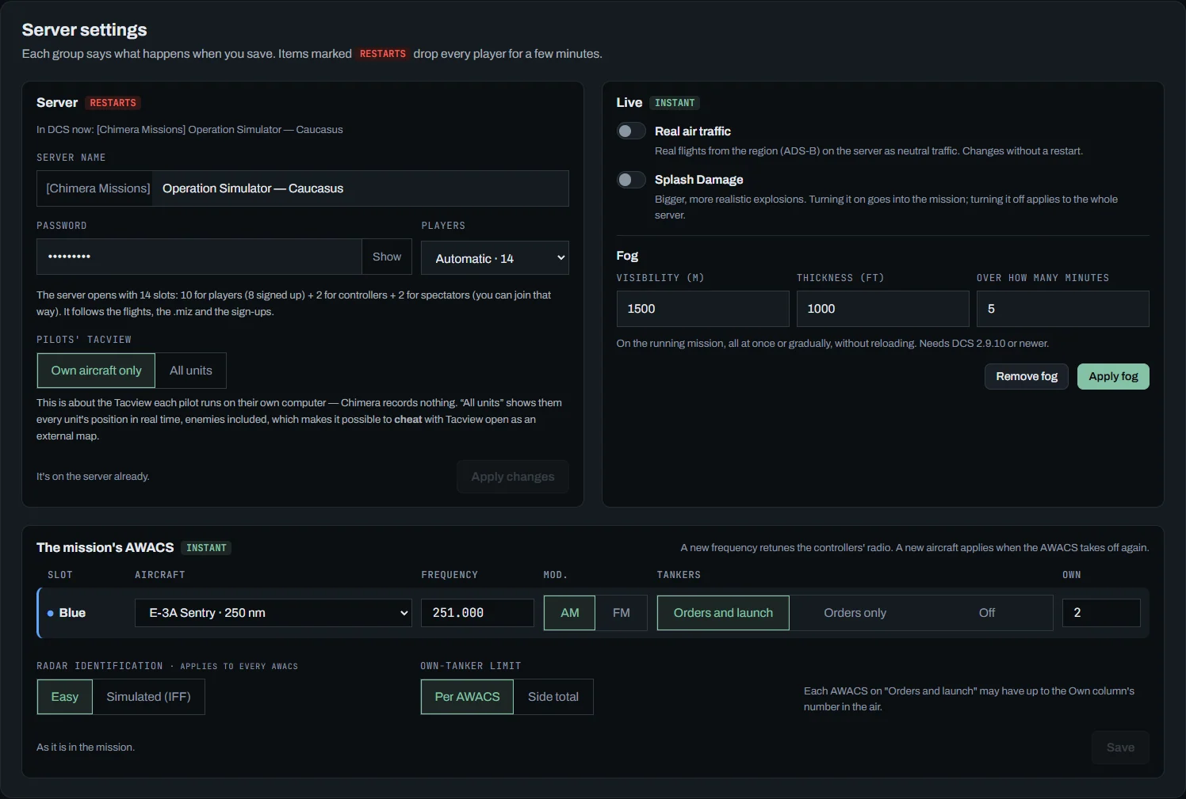Click the INSTANT badge next to Live heading
The width and height of the screenshot is (1186, 799).
point(675,103)
